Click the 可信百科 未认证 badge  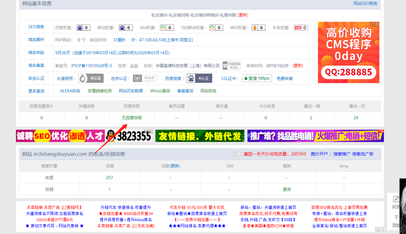tap(231, 66)
